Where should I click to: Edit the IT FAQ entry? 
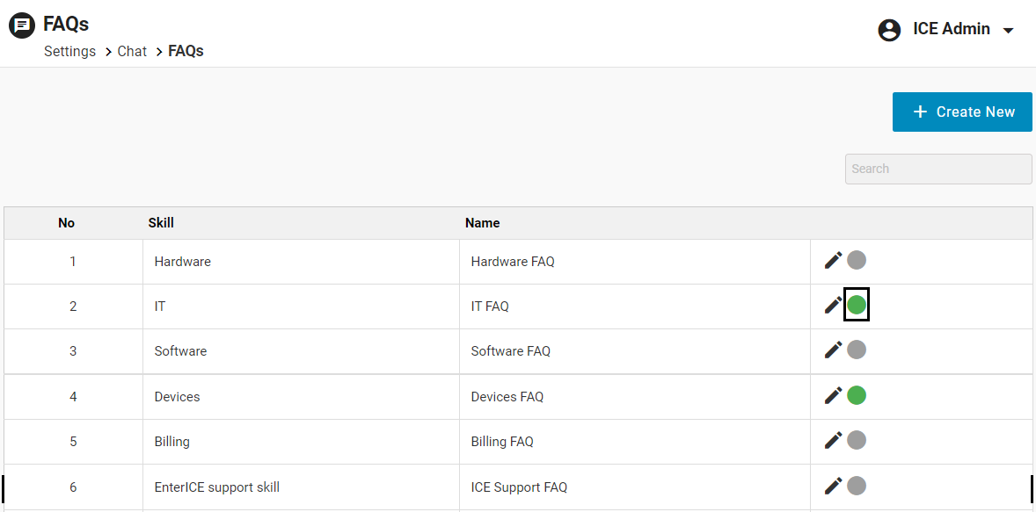click(x=833, y=306)
